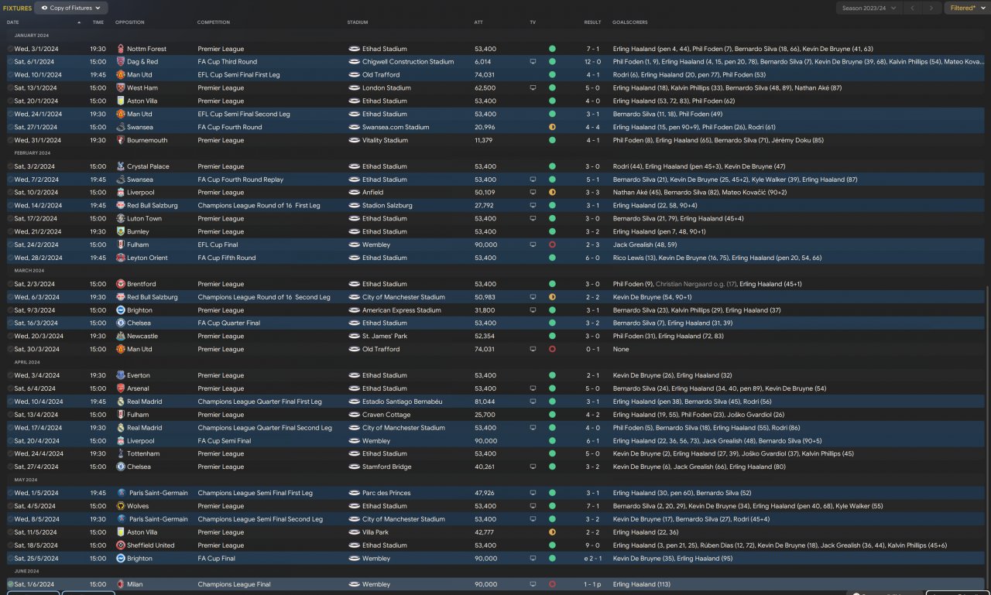The width and height of the screenshot is (991, 595).
Task: Open the Copy of Fixtures view dropdown
Action: pos(71,8)
